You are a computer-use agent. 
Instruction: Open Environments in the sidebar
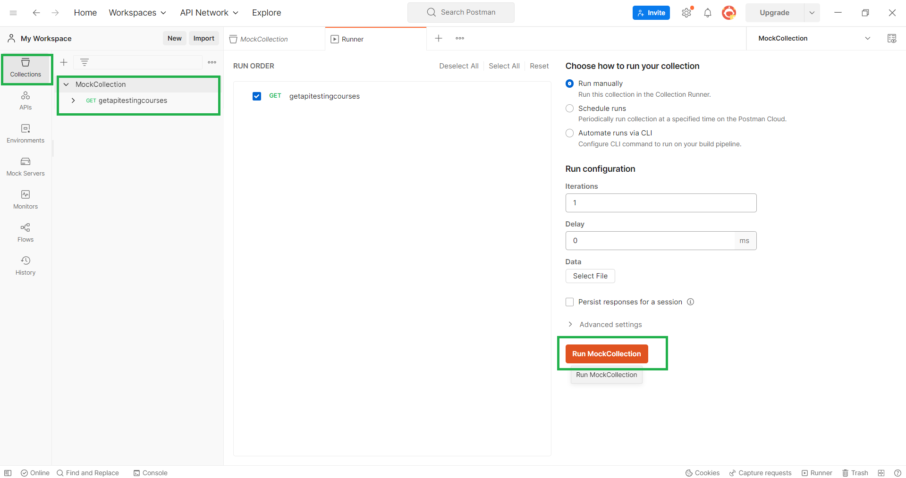[25, 134]
